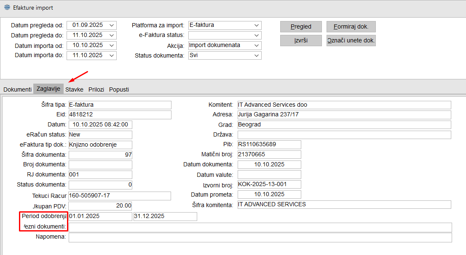Go to the Popusti tab

119,89
